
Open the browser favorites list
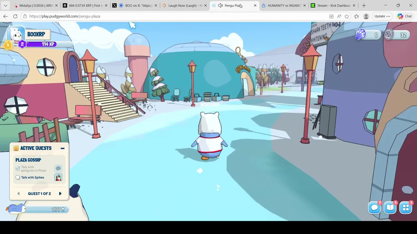click(356, 16)
